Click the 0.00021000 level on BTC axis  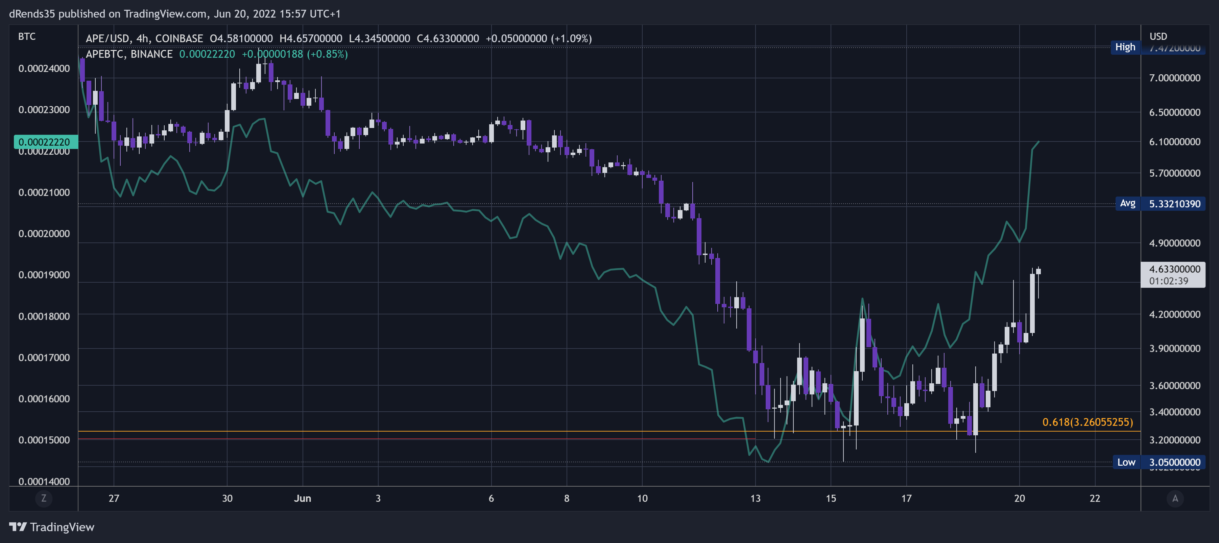click(44, 192)
